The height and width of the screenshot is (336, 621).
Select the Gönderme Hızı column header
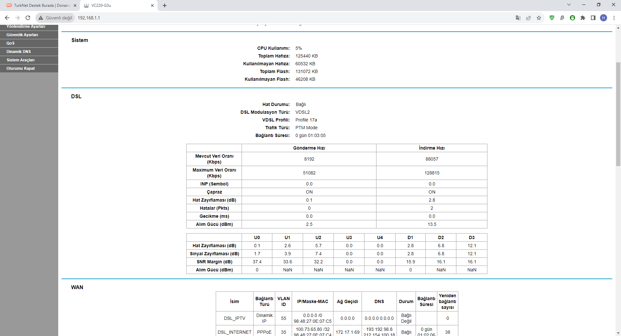click(x=309, y=148)
